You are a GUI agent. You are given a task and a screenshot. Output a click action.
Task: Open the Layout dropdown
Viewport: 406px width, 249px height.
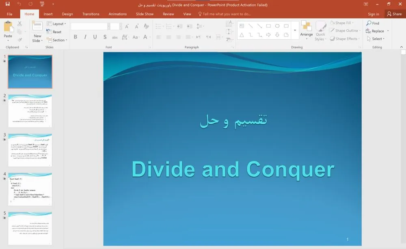57,23
